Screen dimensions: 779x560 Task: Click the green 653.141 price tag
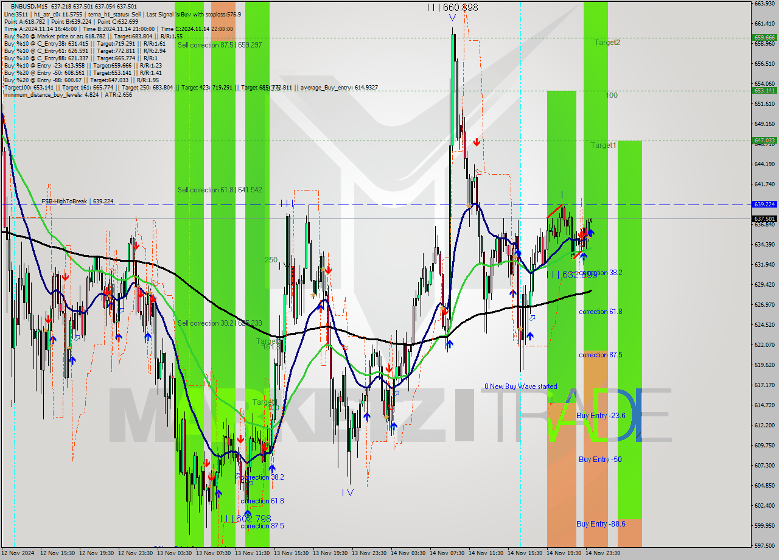(765, 90)
